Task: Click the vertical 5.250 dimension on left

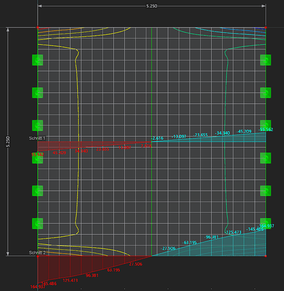Action: pos(8,141)
